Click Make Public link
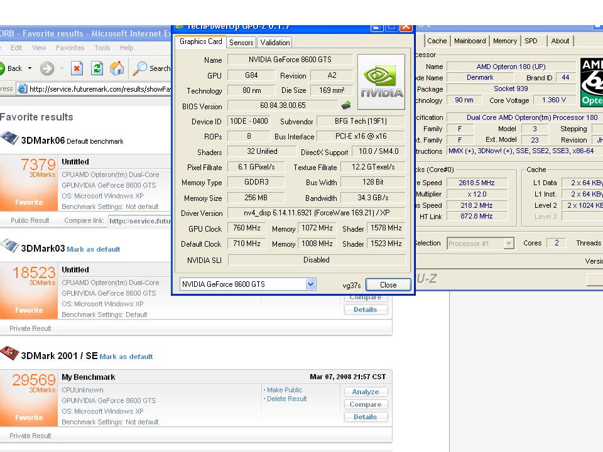The image size is (603, 452). coord(285,390)
